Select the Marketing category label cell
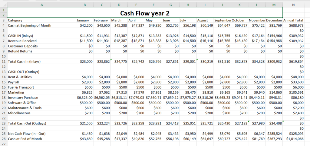 coord(41,92)
